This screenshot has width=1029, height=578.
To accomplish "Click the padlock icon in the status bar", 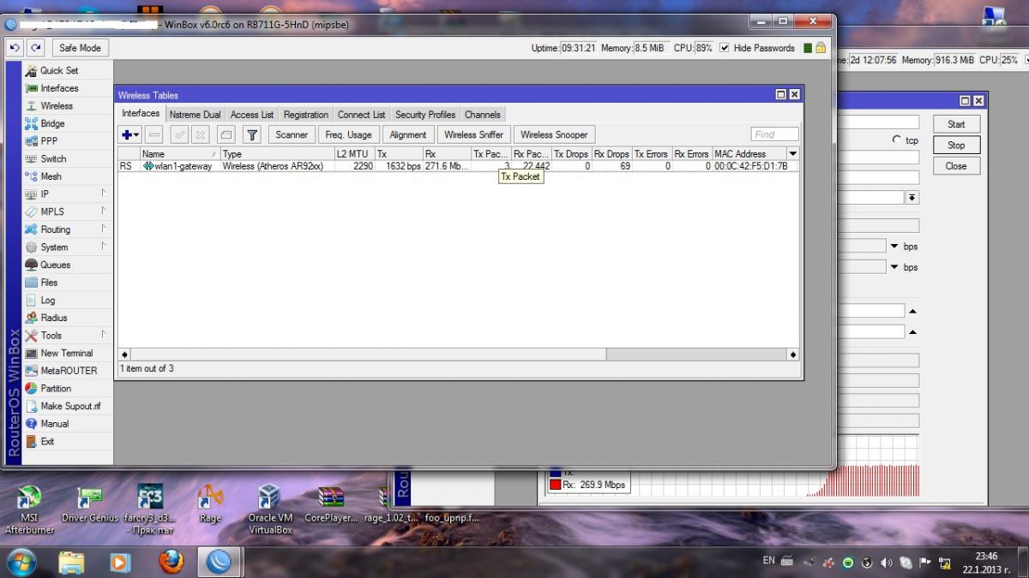I will point(821,48).
